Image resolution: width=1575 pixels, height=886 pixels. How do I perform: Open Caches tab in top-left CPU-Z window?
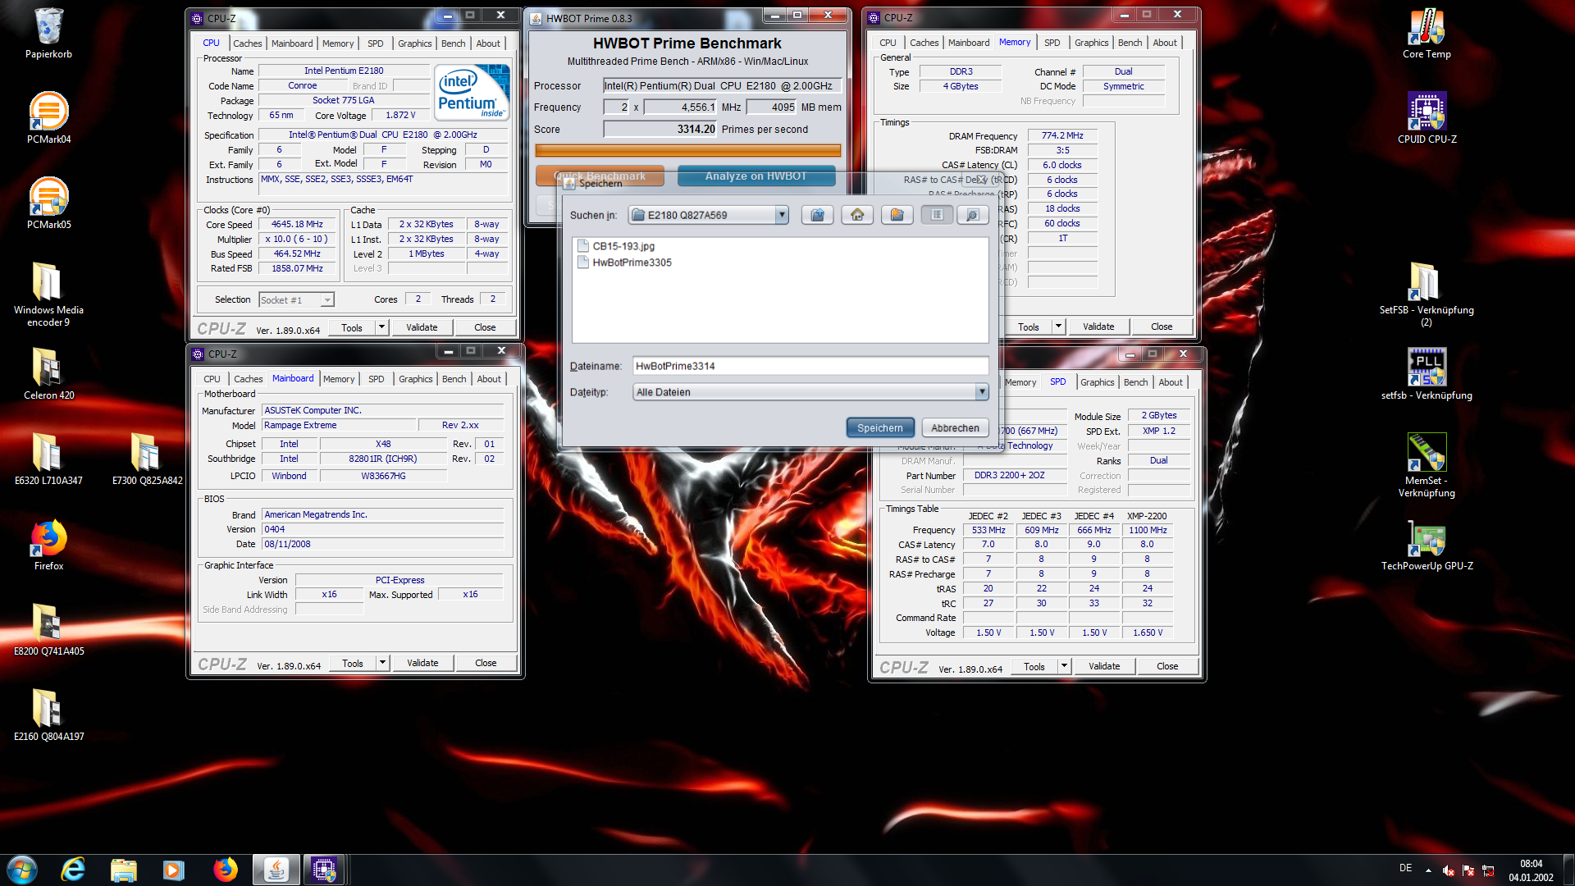247,43
